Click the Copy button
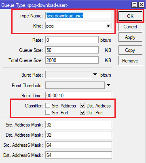The width and height of the screenshot is (146, 163). pyautogui.click(x=130, y=50)
